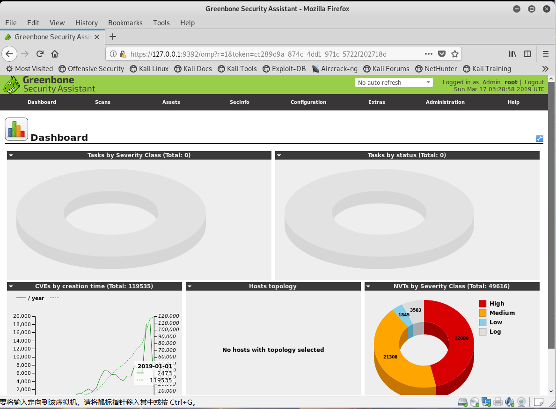
Task: Click VM camera status icon
Action: [521, 402]
